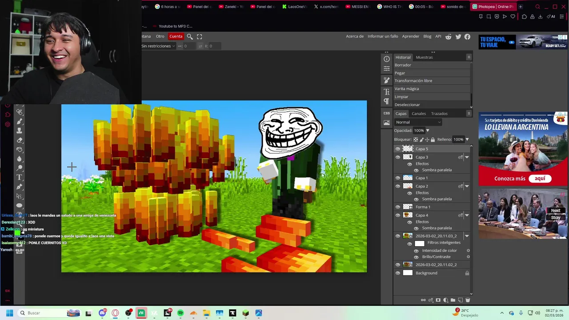569x320 pixels.
Task: Switch to the Muestras tab
Action: coord(424,57)
